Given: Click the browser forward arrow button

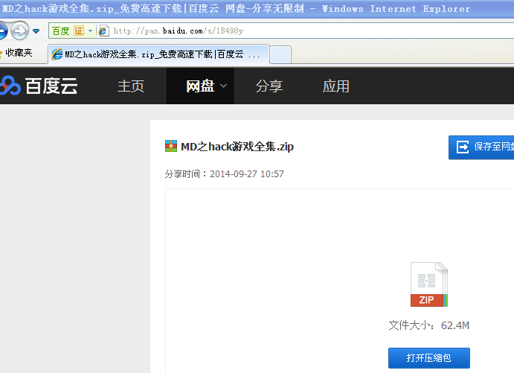Looking at the screenshot, I should pyautogui.click(x=19, y=31).
